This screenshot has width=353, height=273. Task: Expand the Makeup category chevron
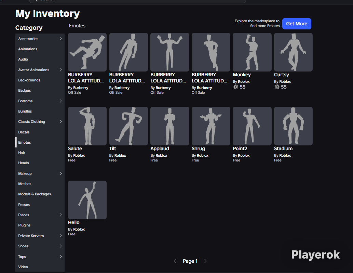coord(60,173)
